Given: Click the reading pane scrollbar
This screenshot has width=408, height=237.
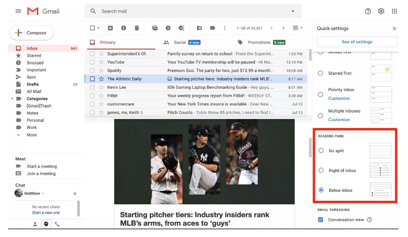Looking at the screenshot, I should point(310,147).
